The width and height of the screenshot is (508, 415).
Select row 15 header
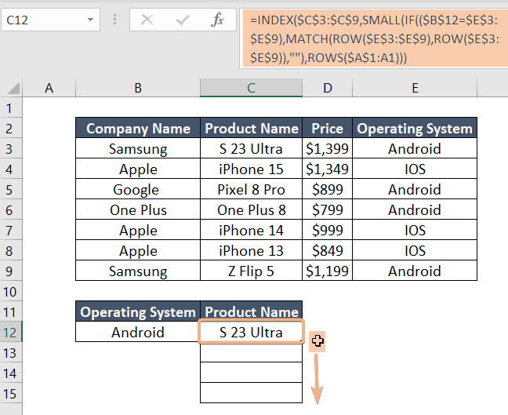tap(9, 394)
